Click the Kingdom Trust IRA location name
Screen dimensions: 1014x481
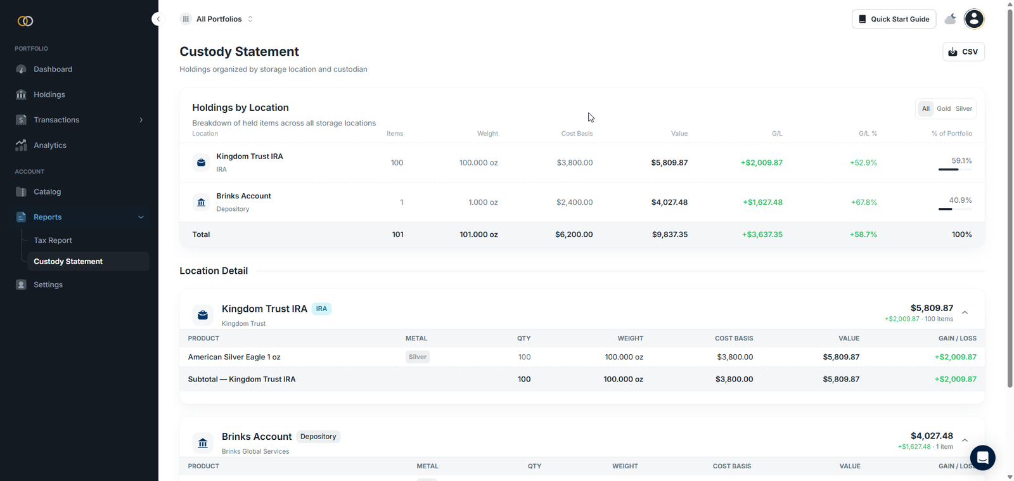click(x=250, y=157)
